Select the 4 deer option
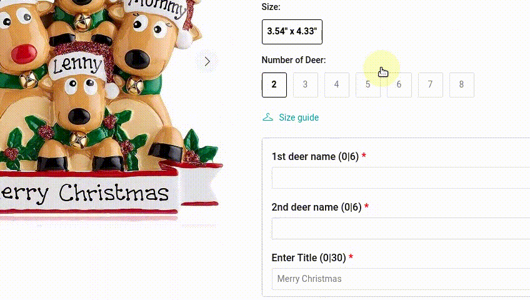 (x=337, y=85)
